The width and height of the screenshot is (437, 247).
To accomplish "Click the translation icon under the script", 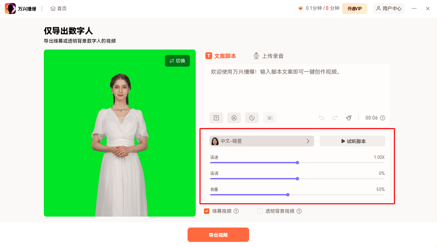I will tap(234, 118).
